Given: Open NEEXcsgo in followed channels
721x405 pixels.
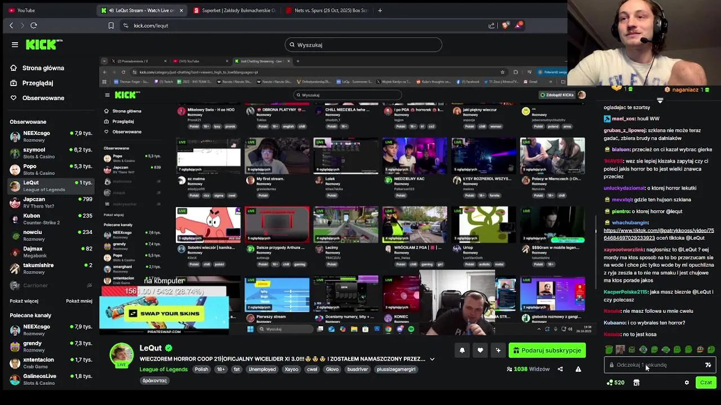Looking at the screenshot, I should [51, 137].
